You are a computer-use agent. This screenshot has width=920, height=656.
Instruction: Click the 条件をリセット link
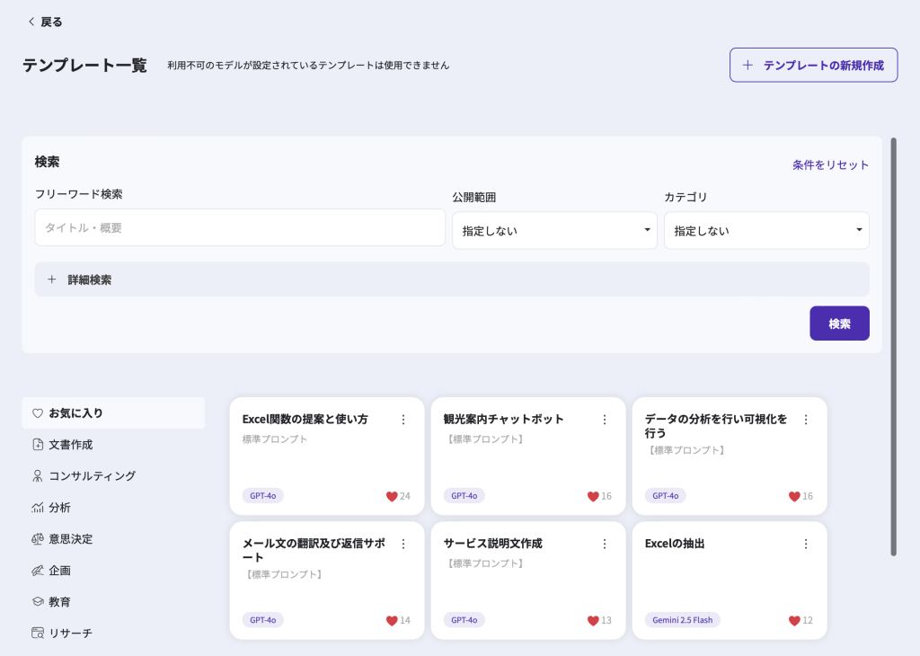point(830,165)
